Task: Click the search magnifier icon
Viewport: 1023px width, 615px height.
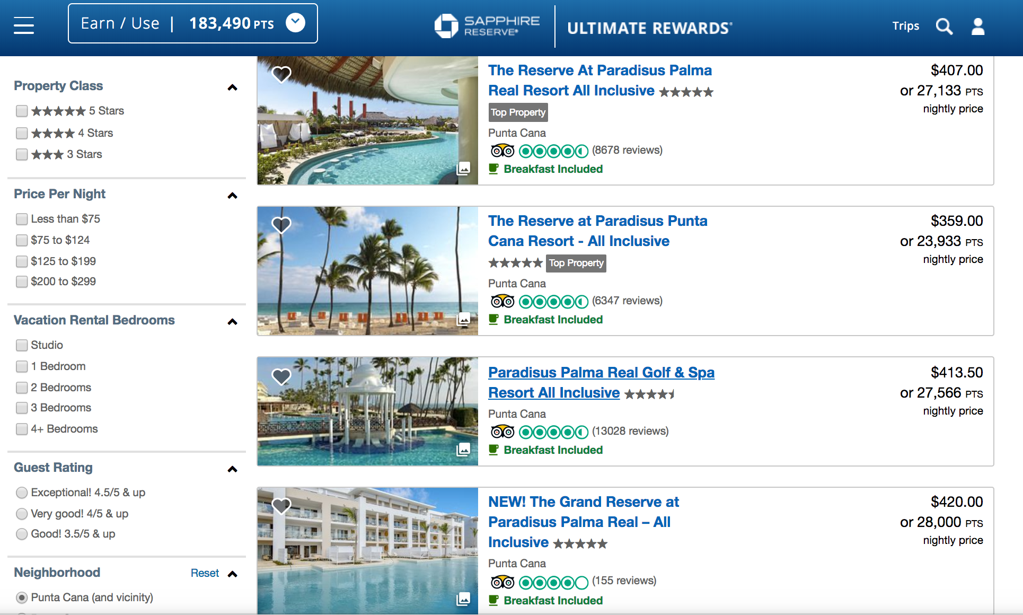Action: point(944,26)
